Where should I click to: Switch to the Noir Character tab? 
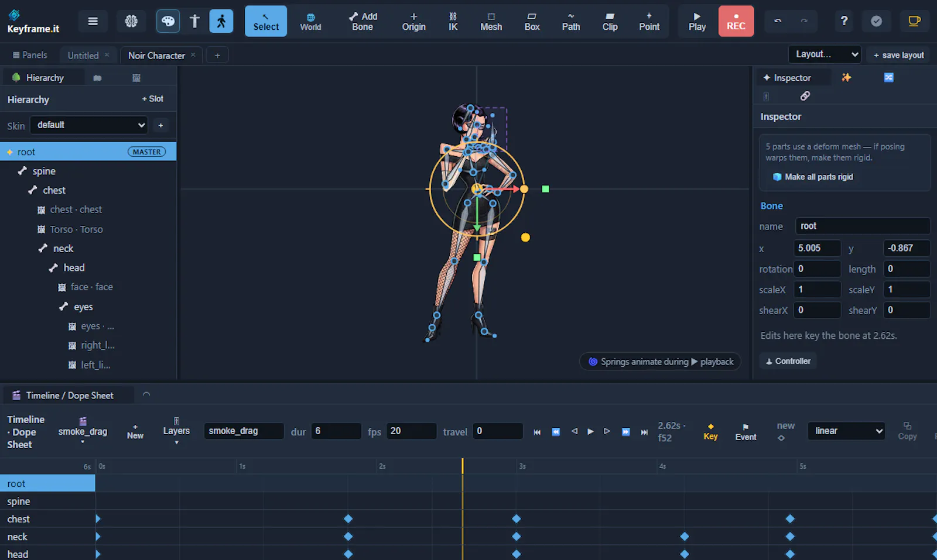[x=156, y=56]
